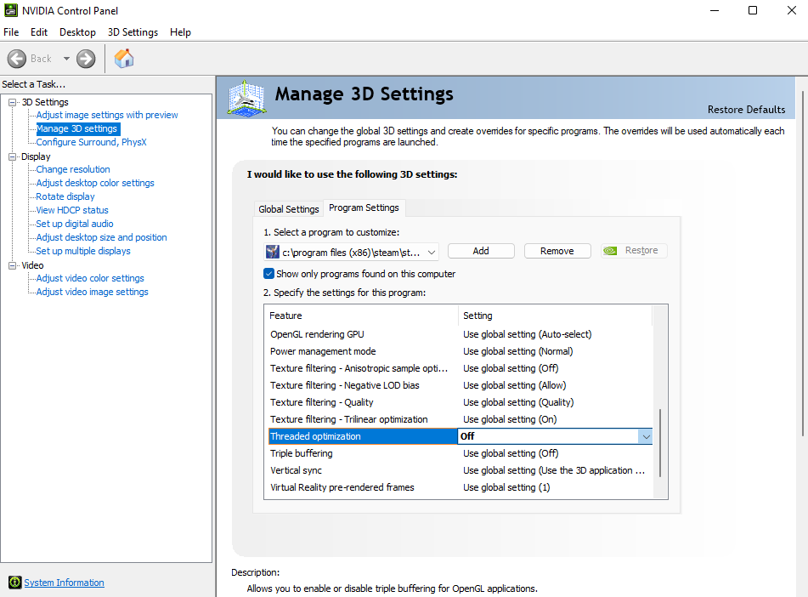Click the Add program button
808x597 pixels.
tap(481, 251)
